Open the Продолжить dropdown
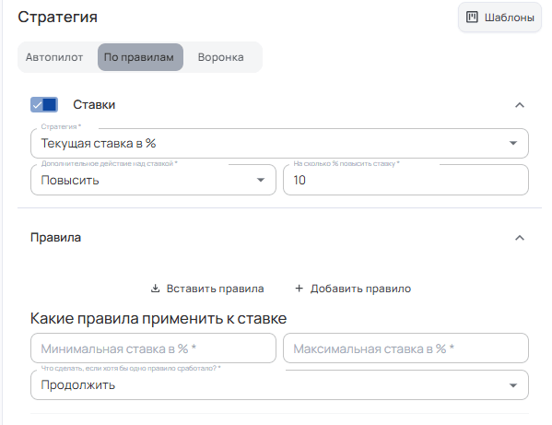552x425 pixels. pyautogui.click(x=279, y=384)
